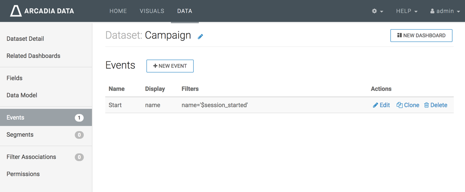Viewport: 465px width, 192px height.
Task: Open Filter Associations page
Action: [31, 157]
